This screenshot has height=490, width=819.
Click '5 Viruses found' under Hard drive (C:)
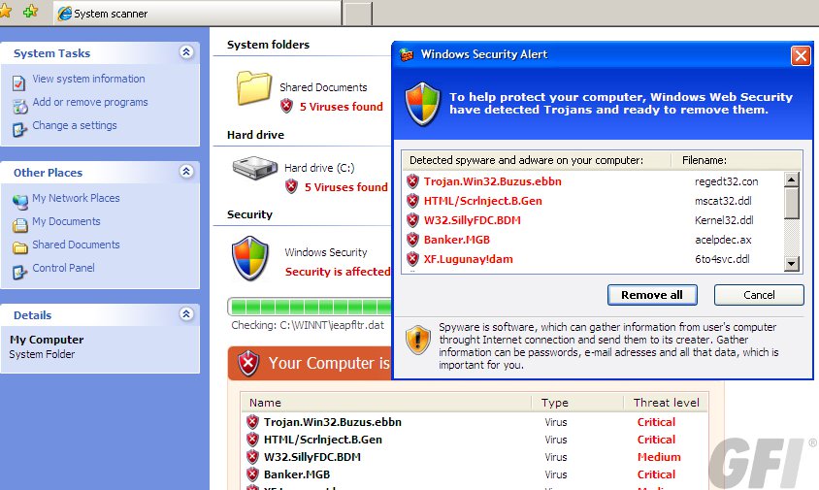click(346, 187)
